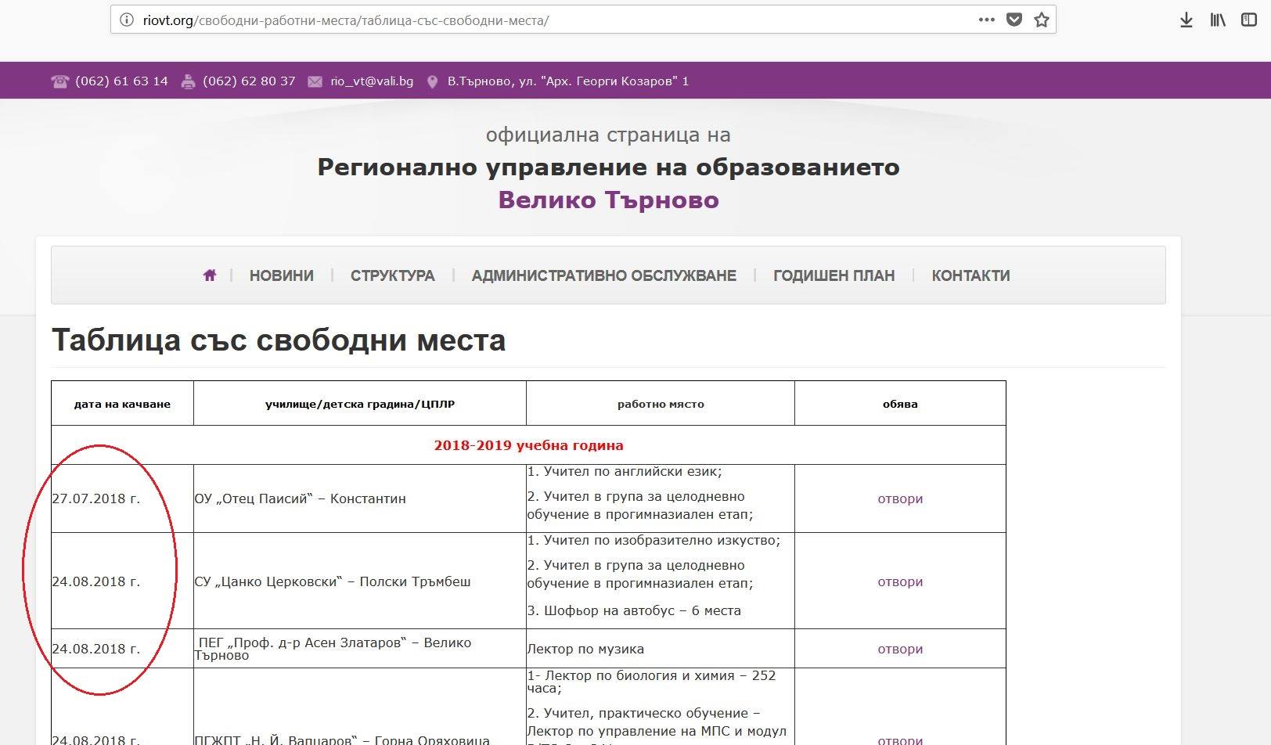The width and height of the screenshot is (1271, 745).
Task: Open the КОНТАКТИ menu item
Action: (x=970, y=275)
